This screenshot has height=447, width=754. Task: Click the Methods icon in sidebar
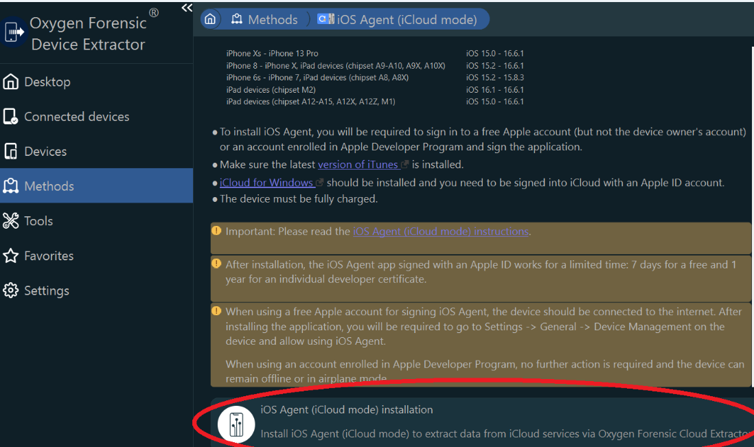coord(10,185)
